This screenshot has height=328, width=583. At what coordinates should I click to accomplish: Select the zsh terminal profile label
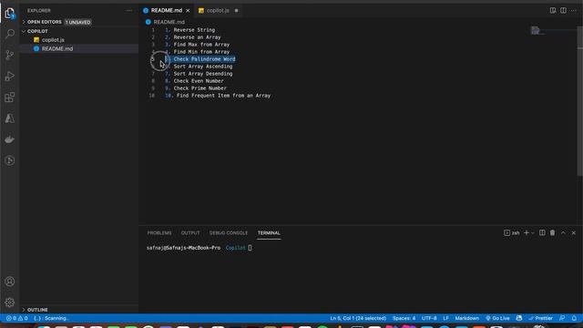pos(512,233)
